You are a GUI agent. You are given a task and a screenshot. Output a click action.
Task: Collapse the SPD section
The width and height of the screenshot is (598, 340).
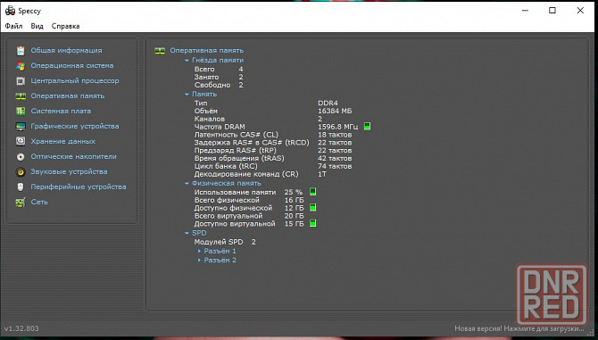pyautogui.click(x=187, y=233)
